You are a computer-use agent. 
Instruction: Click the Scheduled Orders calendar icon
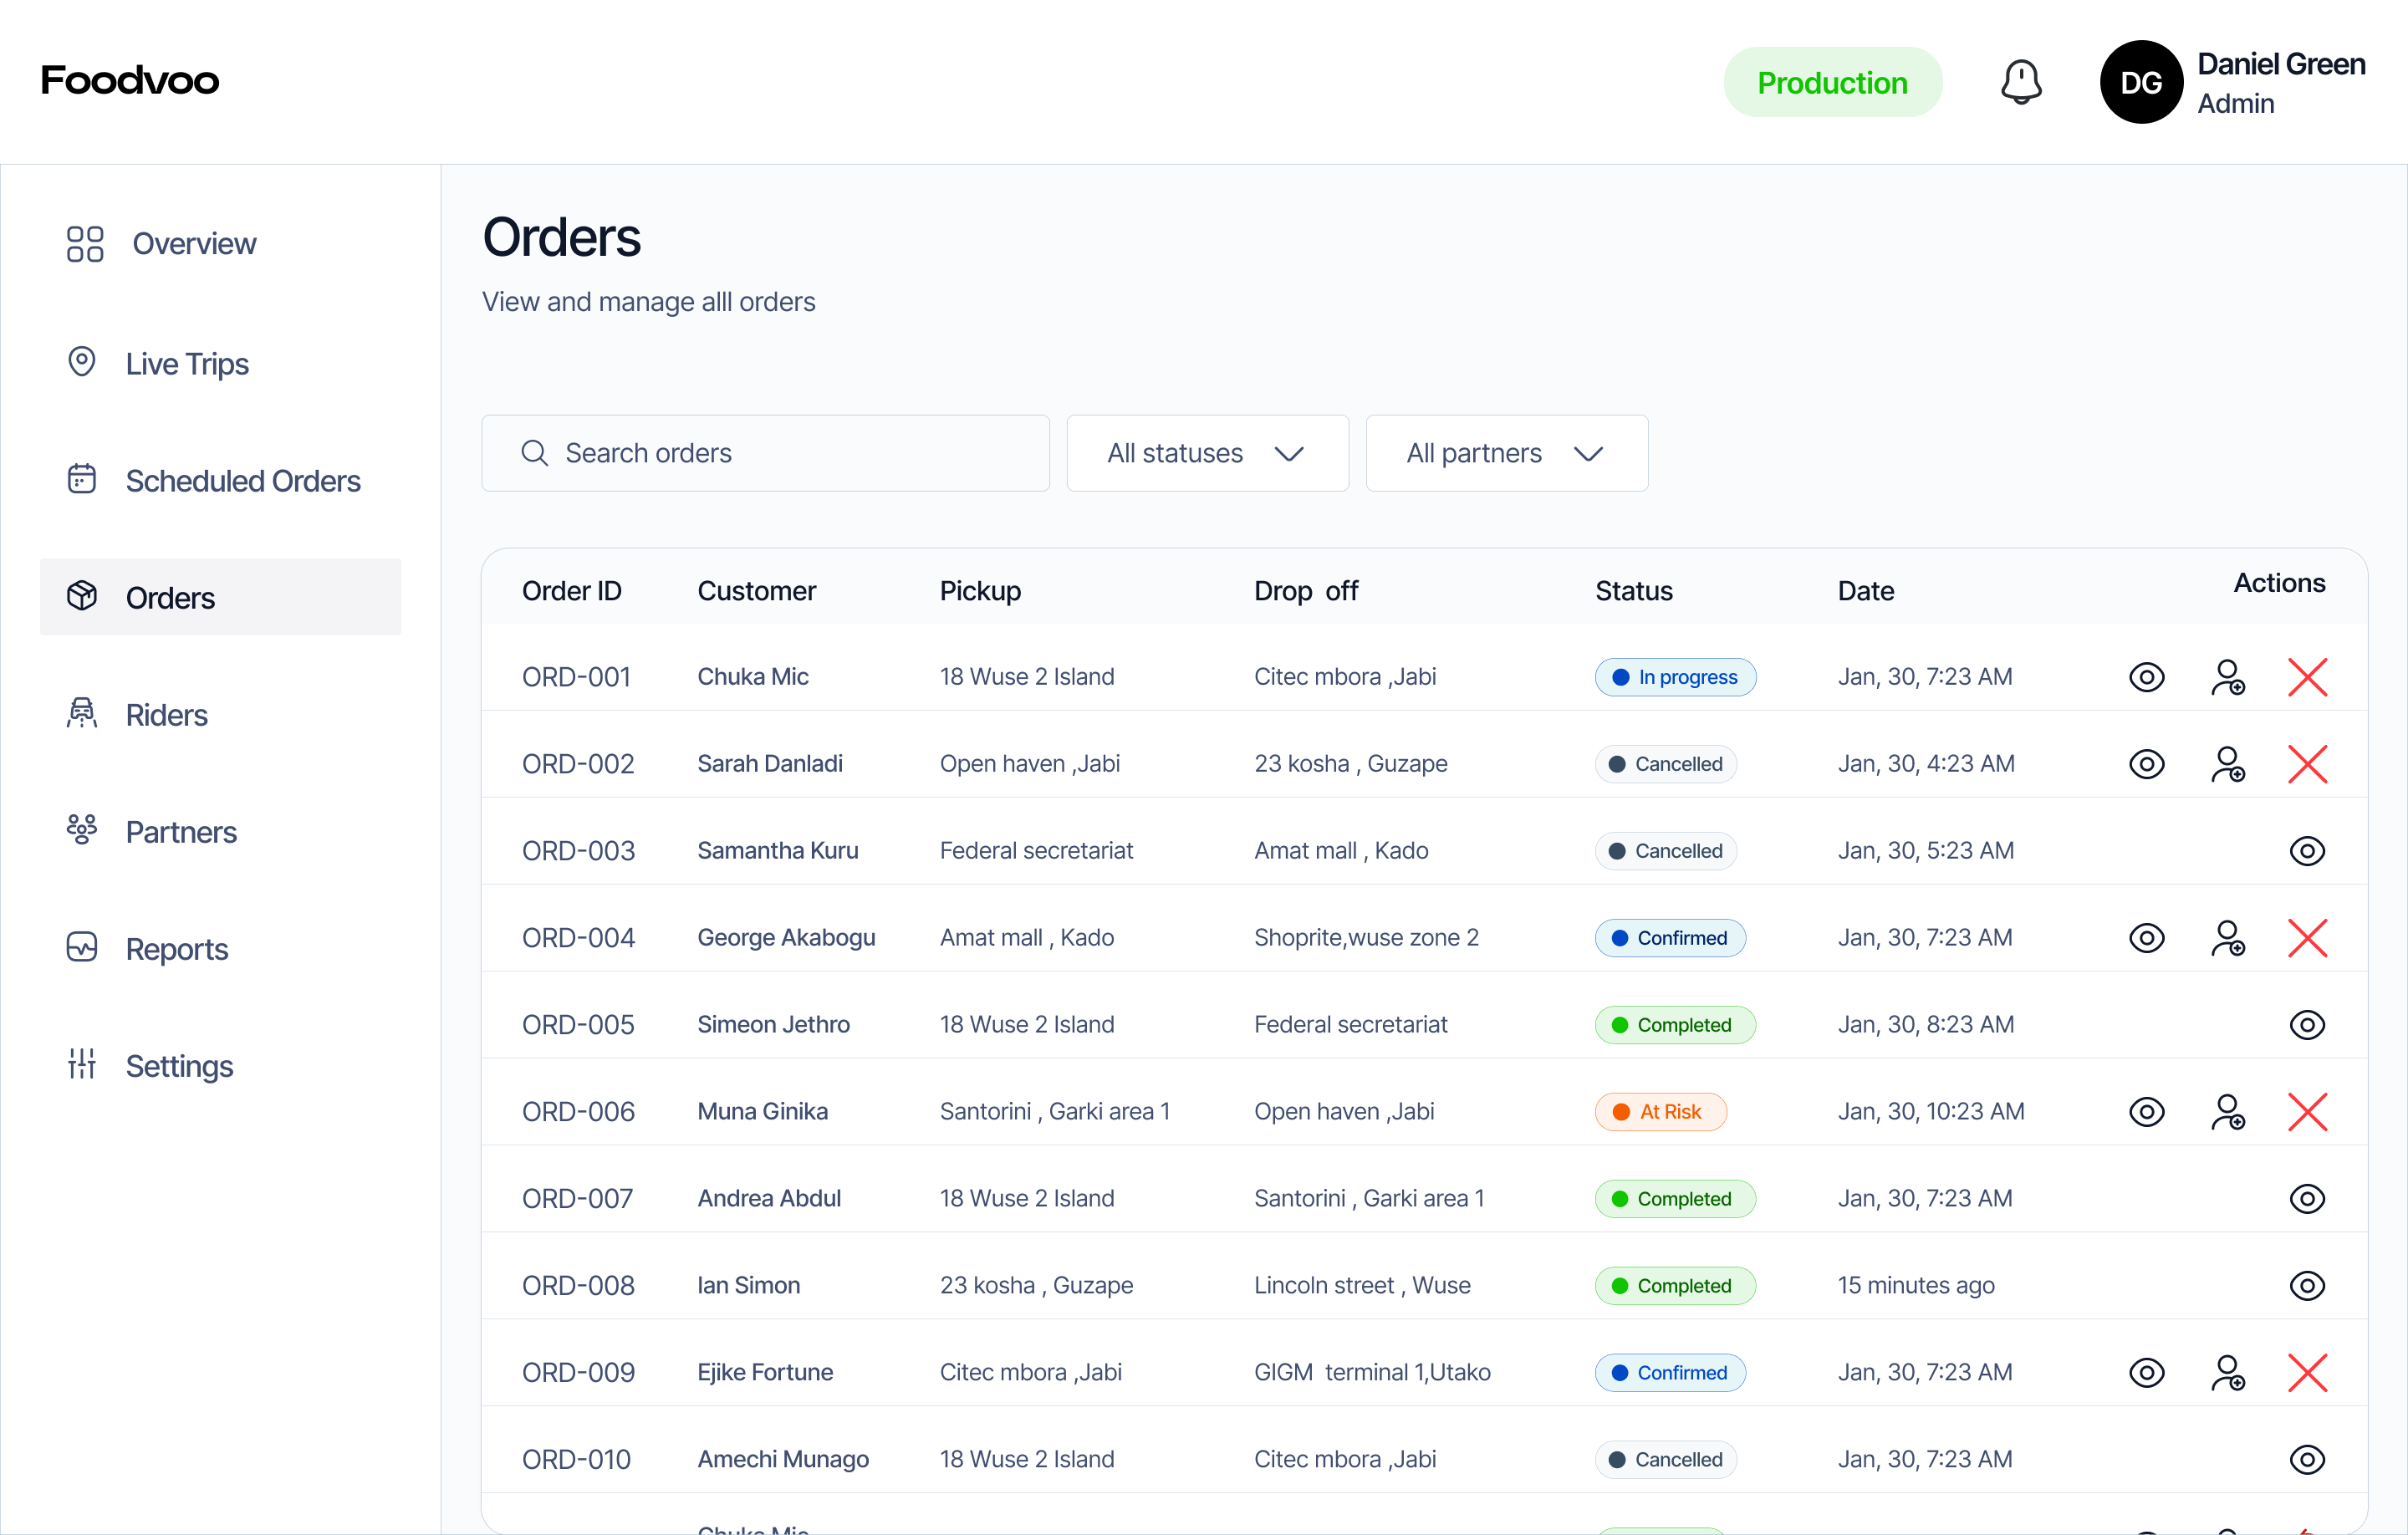pyautogui.click(x=82, y=479)
